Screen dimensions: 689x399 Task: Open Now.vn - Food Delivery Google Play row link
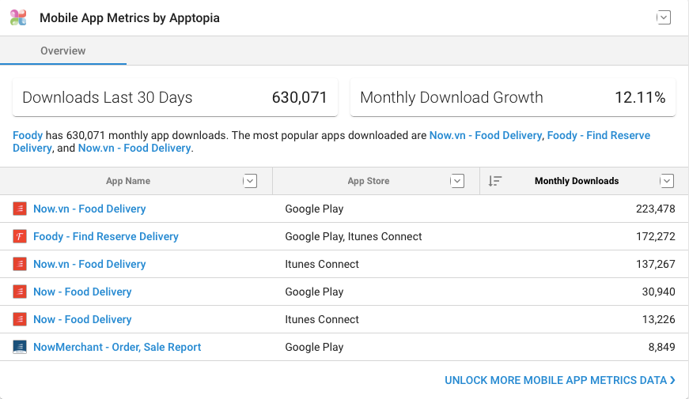point(89,209)
